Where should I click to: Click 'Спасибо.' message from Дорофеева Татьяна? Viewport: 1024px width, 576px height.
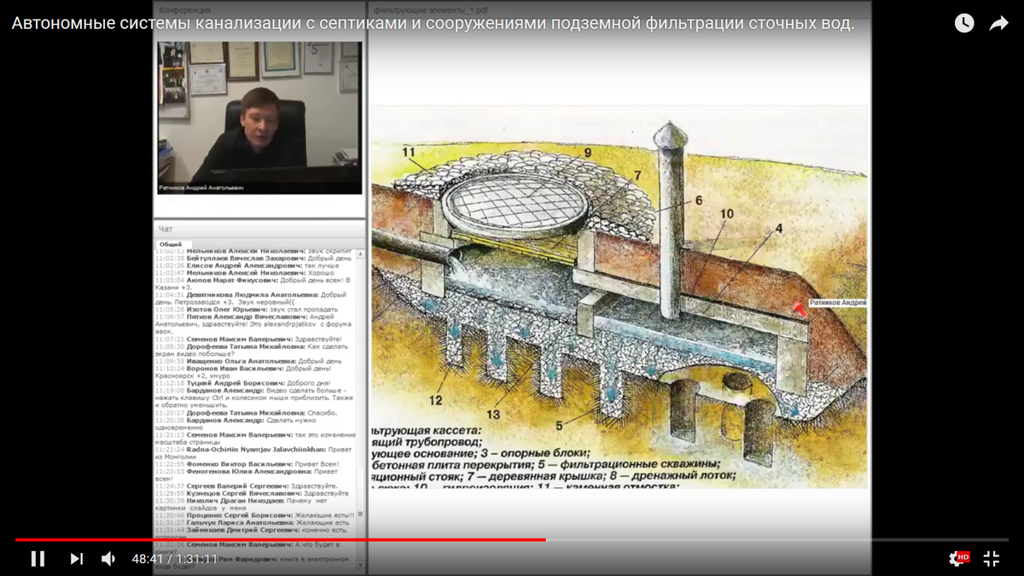point(246,412)
